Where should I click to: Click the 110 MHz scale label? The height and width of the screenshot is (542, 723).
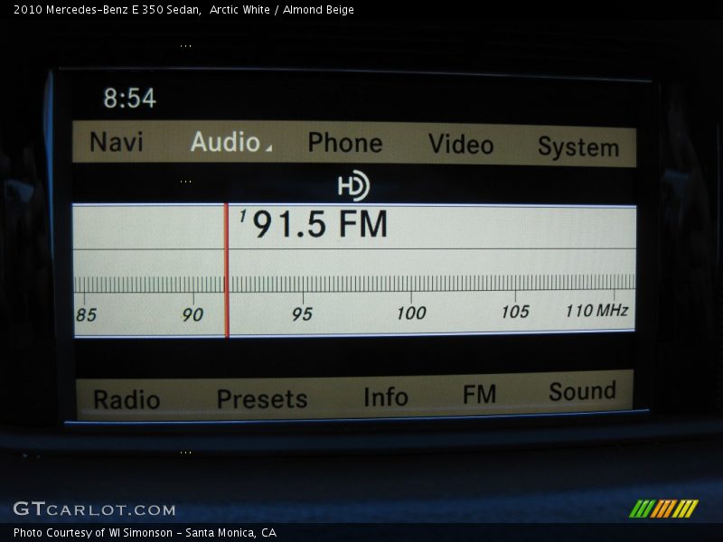tap(596, 311)
